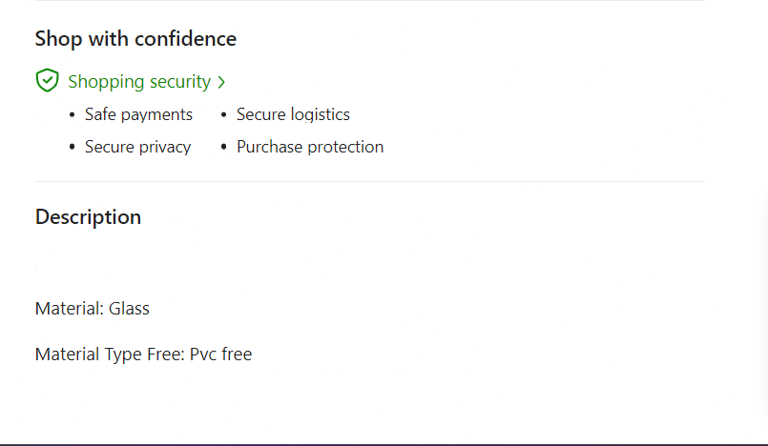This screenshot has width=768, height=446.
Task: Click the dark bar at page bottom
Action: tap(382, 443)
